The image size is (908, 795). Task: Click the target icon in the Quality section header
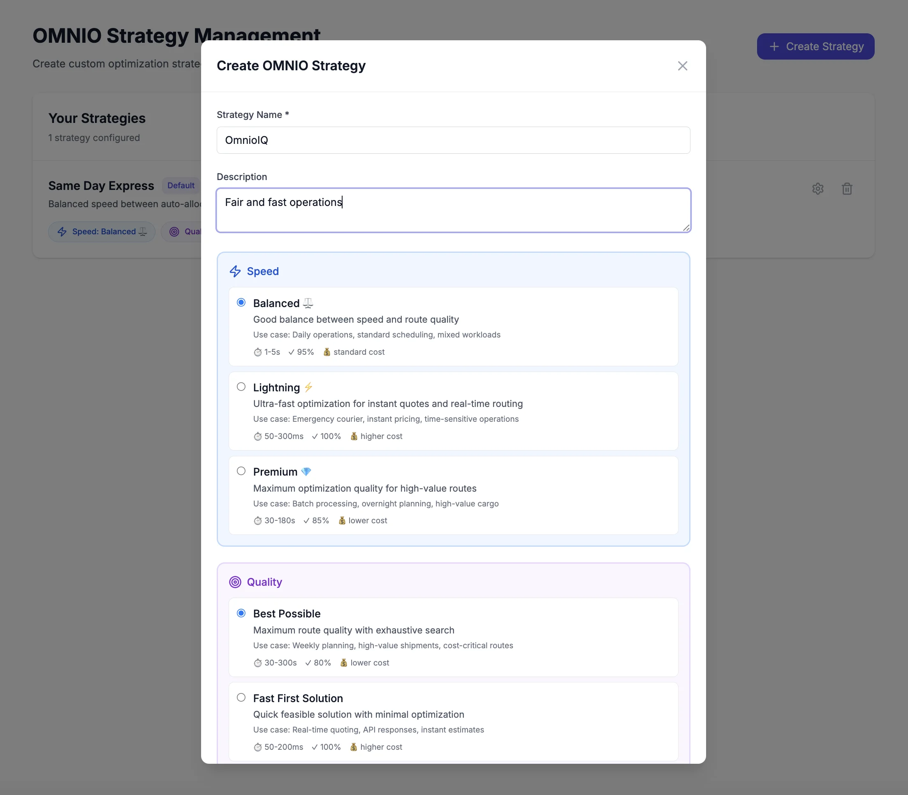pyautogui.click(x=235, y=582)
